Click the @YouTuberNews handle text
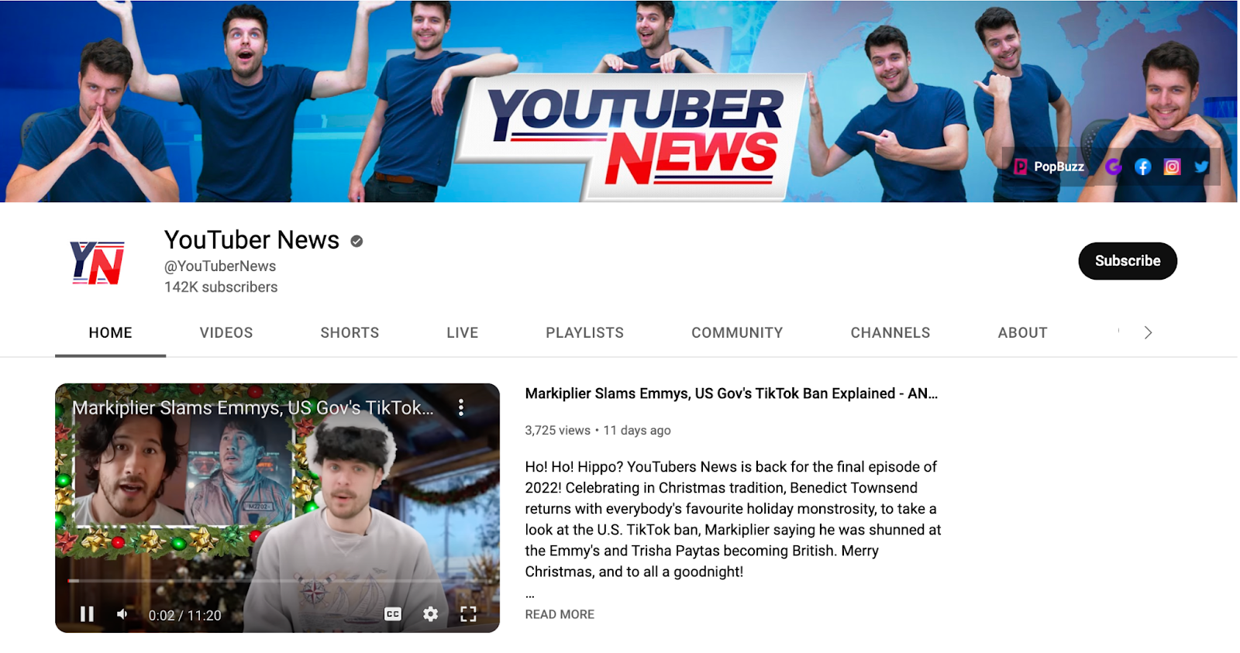 point(220,266)
